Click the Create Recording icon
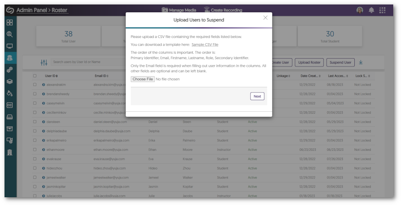The image size is (401, 205). click(207, 10)
